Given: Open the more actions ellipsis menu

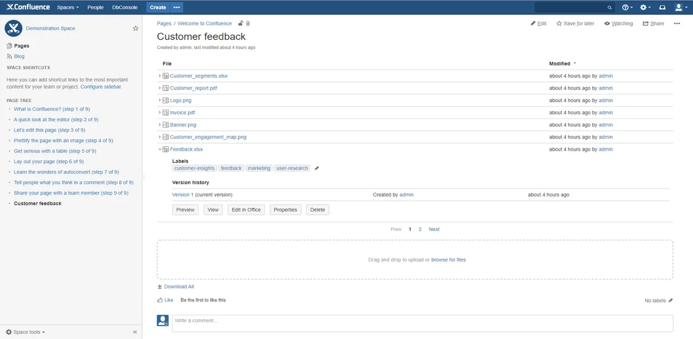Looking at the screenshot, I should click(x=677, y=24).
